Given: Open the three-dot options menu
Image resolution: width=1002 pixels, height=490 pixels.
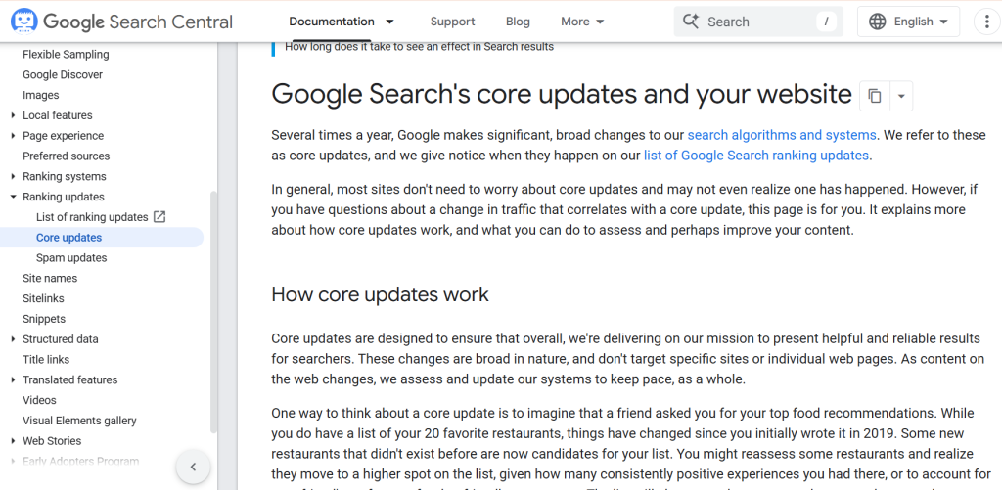Looking at the screenshot, I should click(x=983, y=22).
